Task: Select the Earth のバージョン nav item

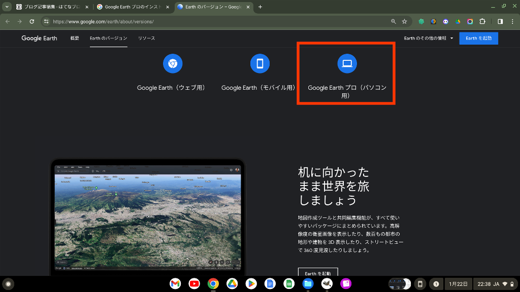Action: pyautogui.click(x=109, y=38)
